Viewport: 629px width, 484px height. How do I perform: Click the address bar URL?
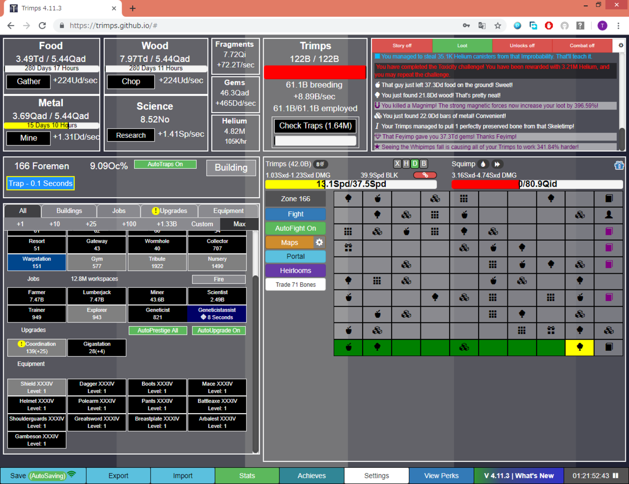click(114, 25)
